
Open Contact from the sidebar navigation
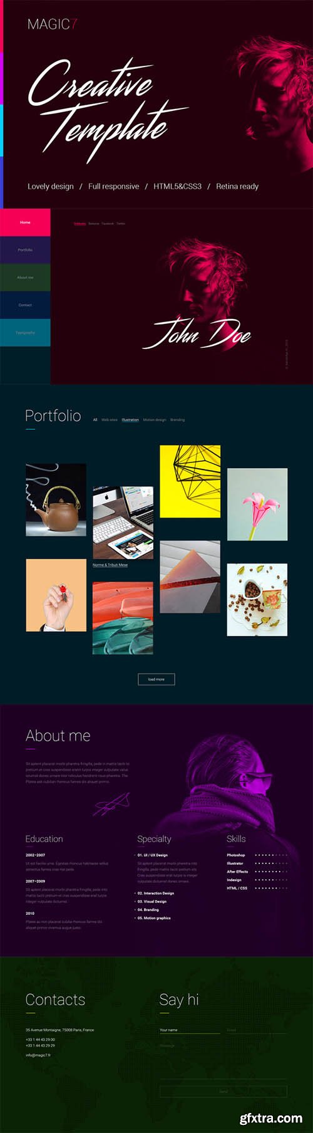(x=25, y=305)
